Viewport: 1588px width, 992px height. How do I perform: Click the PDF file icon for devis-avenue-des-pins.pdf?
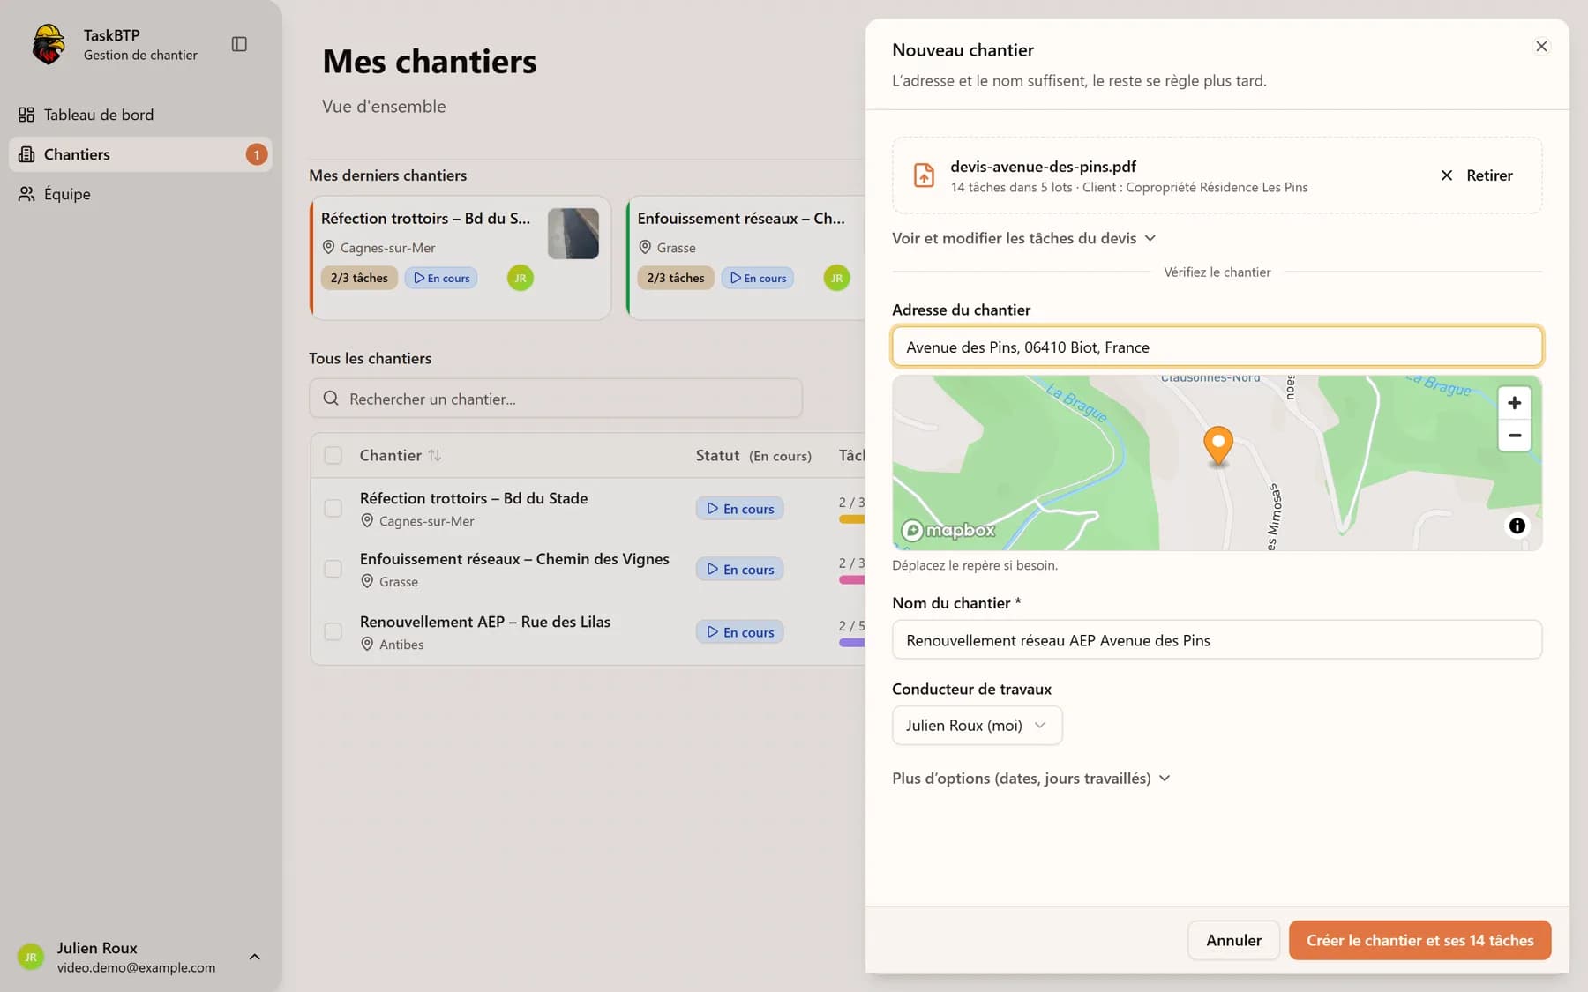pos(924,175)
